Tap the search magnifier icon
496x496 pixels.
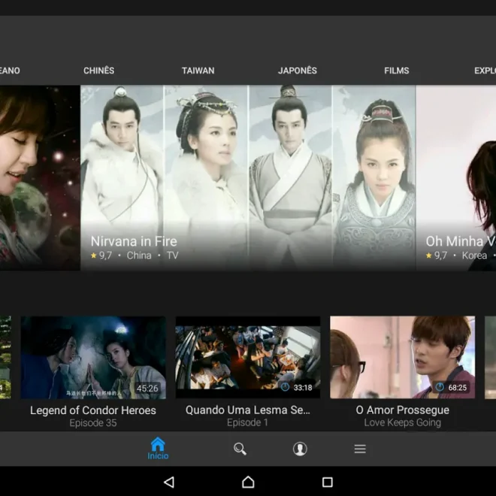pyautogui.click(x=240, y=449)
